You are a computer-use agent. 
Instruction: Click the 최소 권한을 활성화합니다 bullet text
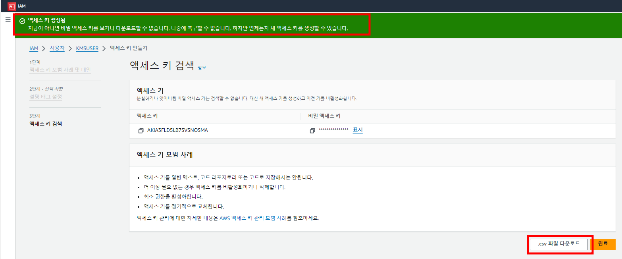click(x=173, y=197)
